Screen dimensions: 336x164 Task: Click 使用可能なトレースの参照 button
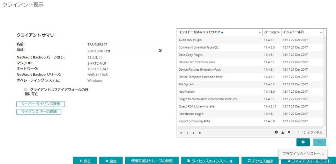pos(152,161)
